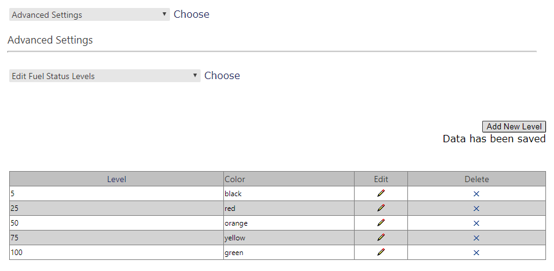Click the Color column header

coord(289,179)
